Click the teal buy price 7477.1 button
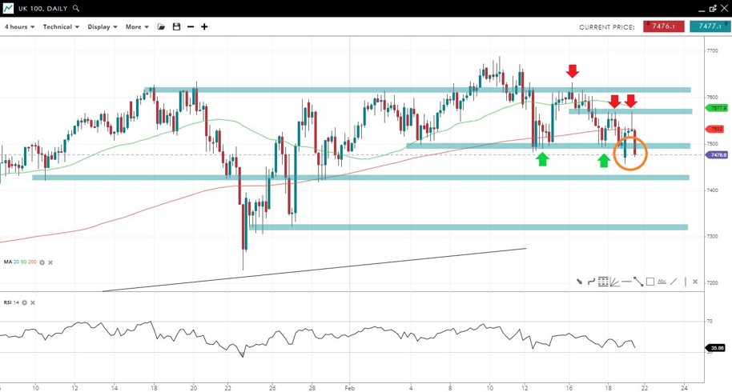Viewport: 732px width, 392px height. coord(710,26)
